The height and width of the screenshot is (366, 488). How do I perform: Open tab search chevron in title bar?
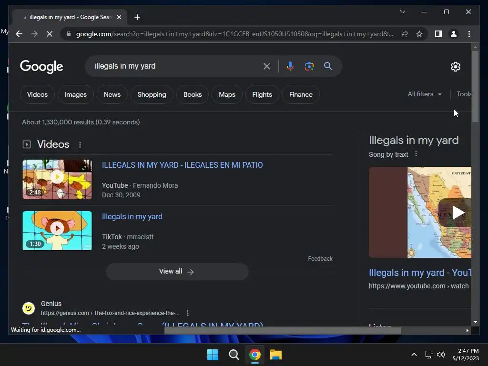402,12
